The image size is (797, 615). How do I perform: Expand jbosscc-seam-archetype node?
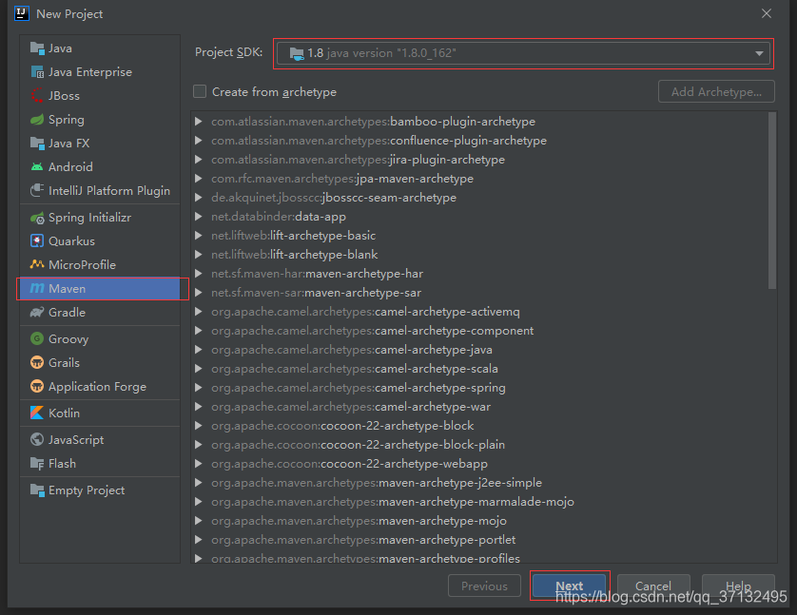(x=199, y=198)
